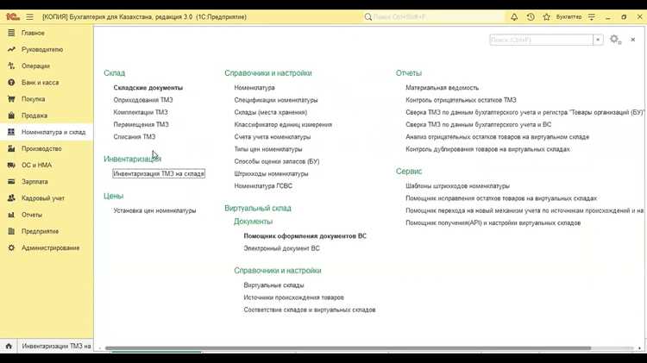647x363 pixels.
Task: Close the section menu panel
Action: pyautogui.click(x=633, y=40)
